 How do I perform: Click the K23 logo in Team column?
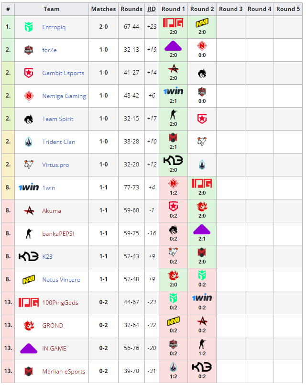29,257
